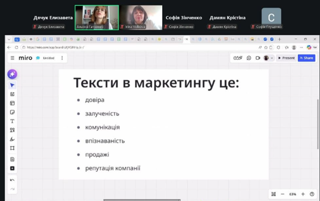Open Templates tool in Miro sidebar

(x=12, y=94)
